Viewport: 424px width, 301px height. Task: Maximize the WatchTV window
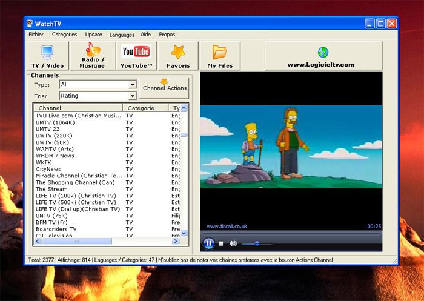(x=380, y=24)
